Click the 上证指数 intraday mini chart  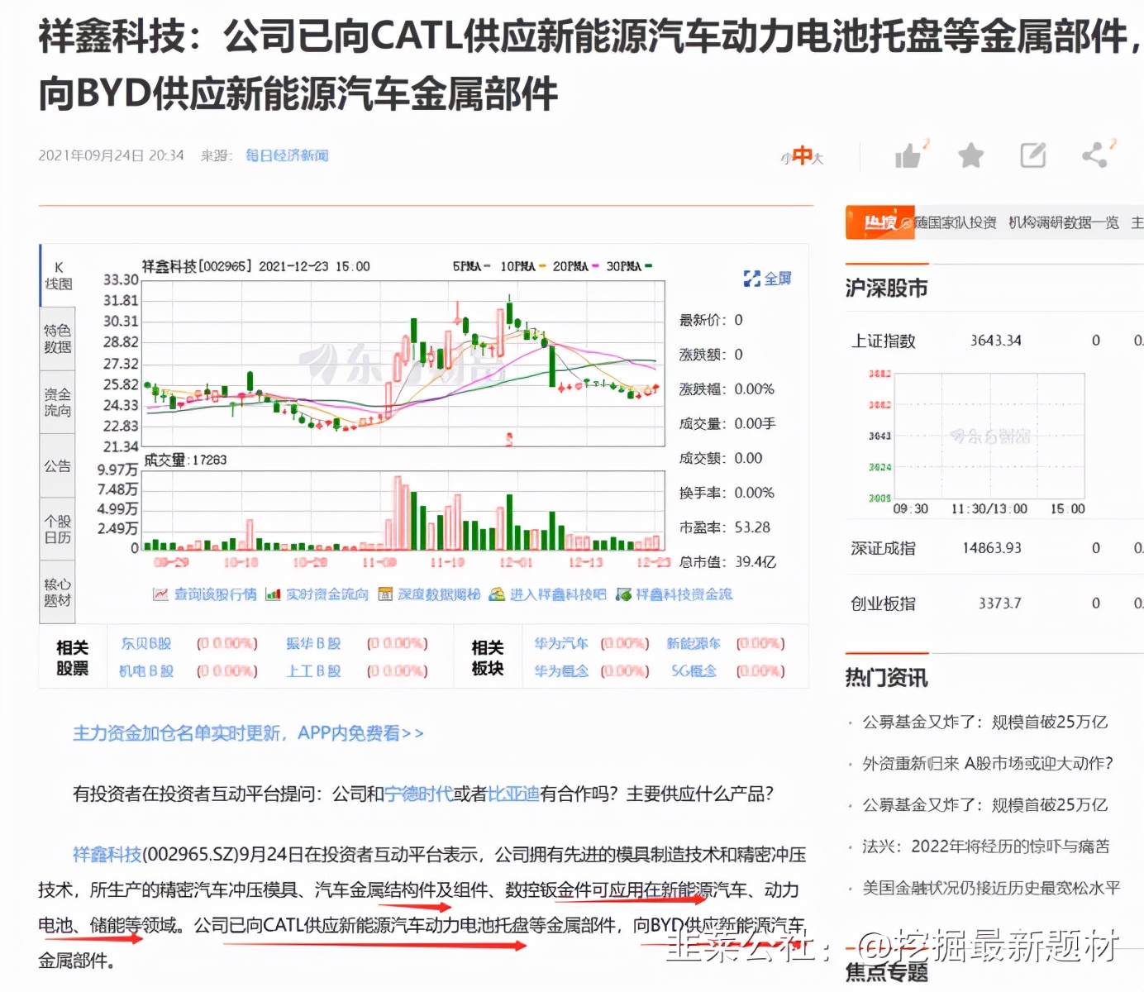(x=989, y=436)
